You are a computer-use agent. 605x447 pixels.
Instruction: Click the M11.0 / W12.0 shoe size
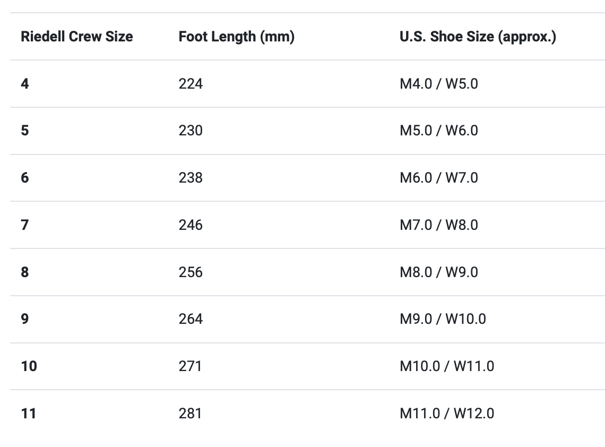point(446,413)
